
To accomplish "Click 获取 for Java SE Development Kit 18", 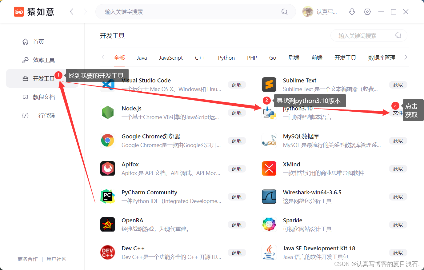I will (x=398, y=252).
